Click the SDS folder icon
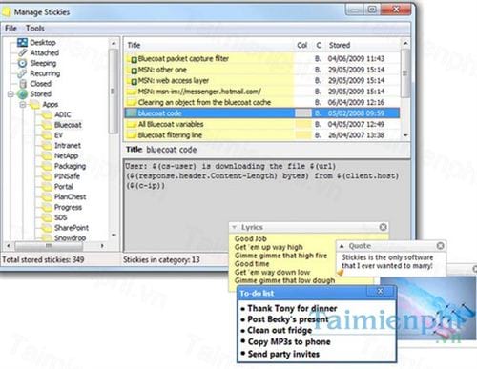The width and height of the screenshot is (477, 369). point(47,217)
